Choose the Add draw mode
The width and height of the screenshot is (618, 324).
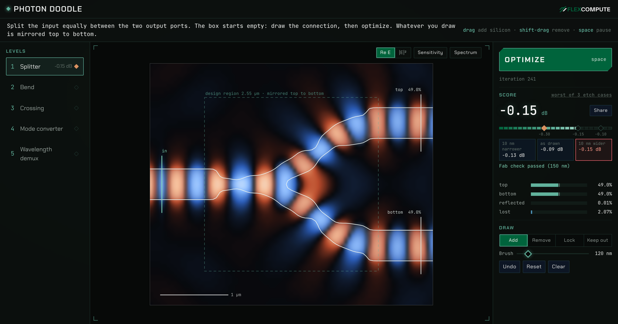pyautogui.click(x=513, y=240)
